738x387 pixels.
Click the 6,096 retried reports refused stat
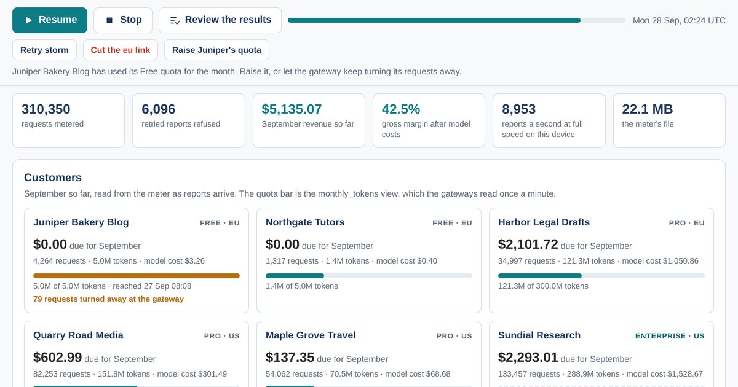189,120
